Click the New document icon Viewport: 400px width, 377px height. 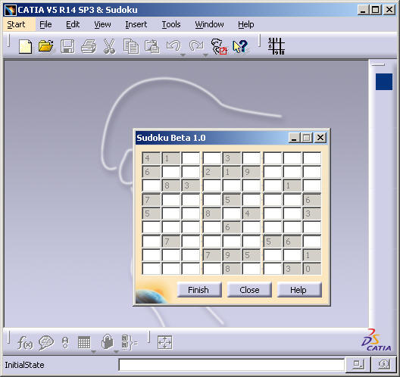(x=26, y=46)
